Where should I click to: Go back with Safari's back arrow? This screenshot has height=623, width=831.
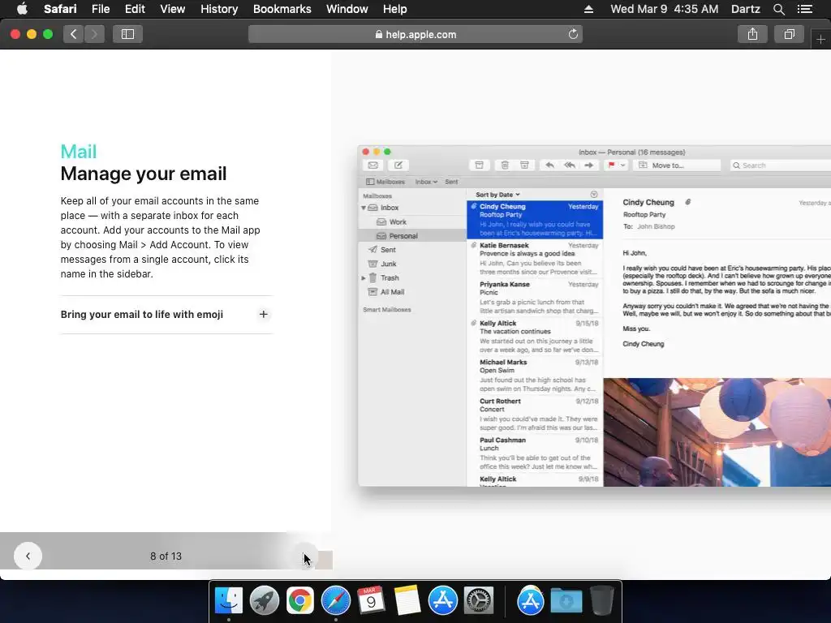(74, 34)
